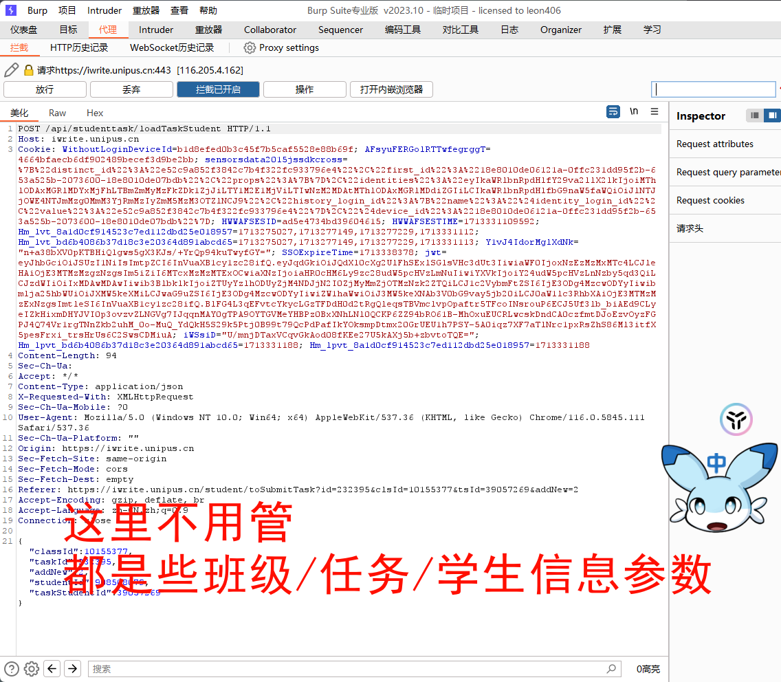Open the Intruder tab
Screen dimensions: 781x682
[156, 30]
